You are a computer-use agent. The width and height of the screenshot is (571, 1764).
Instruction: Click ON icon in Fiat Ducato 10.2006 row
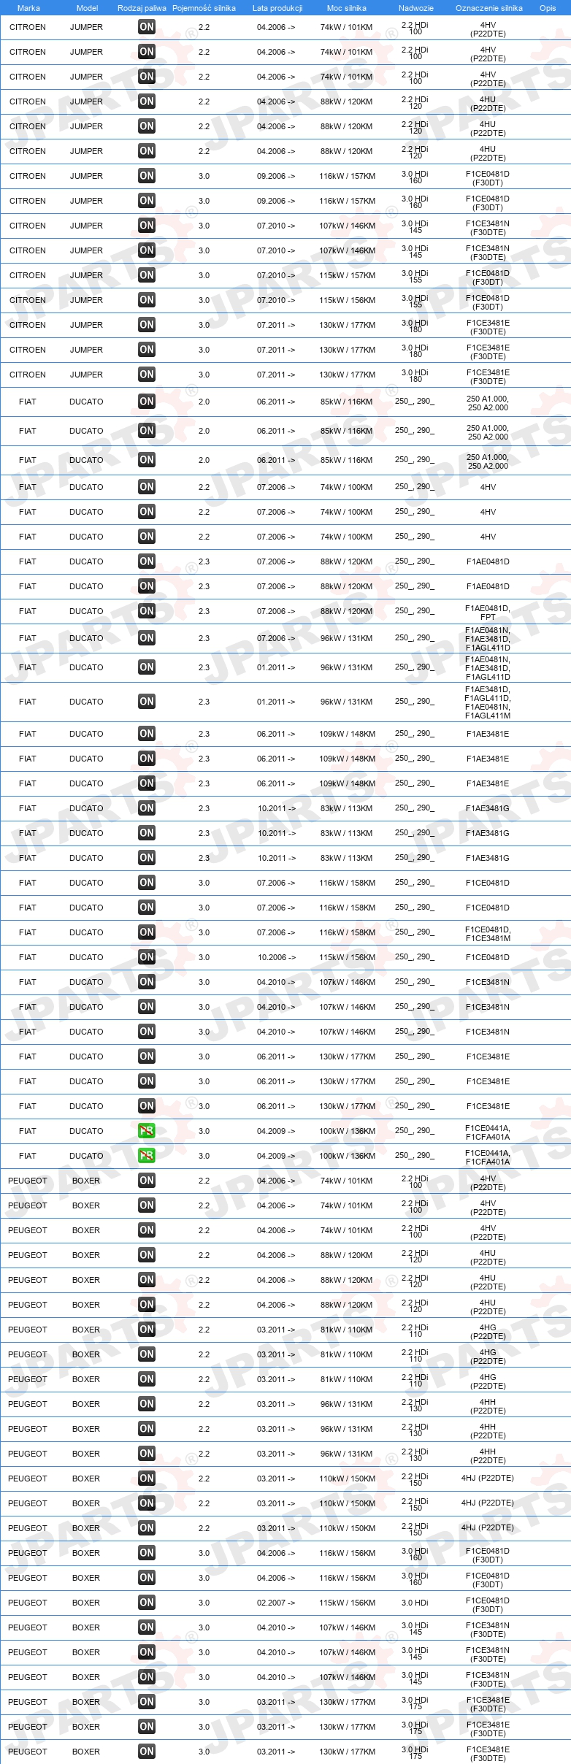coord(147,957)
